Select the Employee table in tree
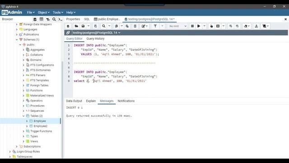The height and width of the screenshot is (163, 289). [40, 121]
